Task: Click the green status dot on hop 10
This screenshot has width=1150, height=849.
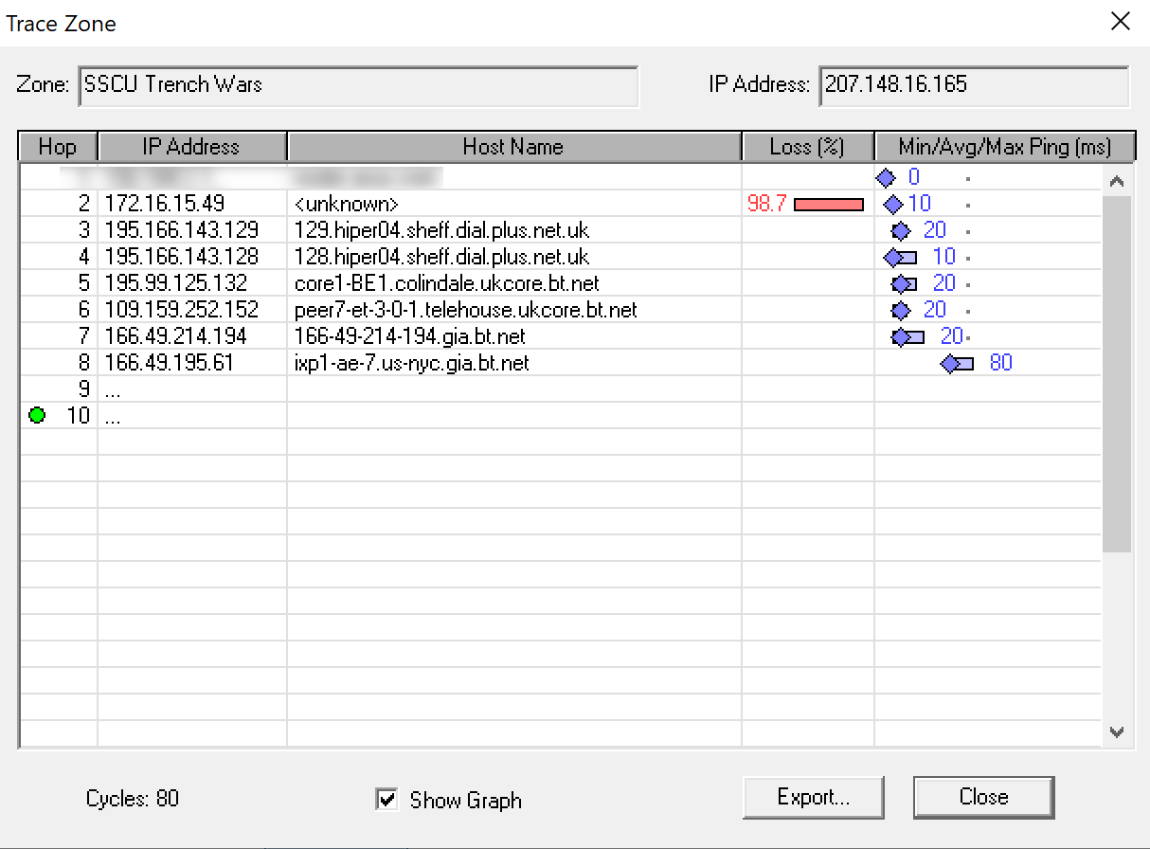Action: pyautogui.click(x=37, y=415)
